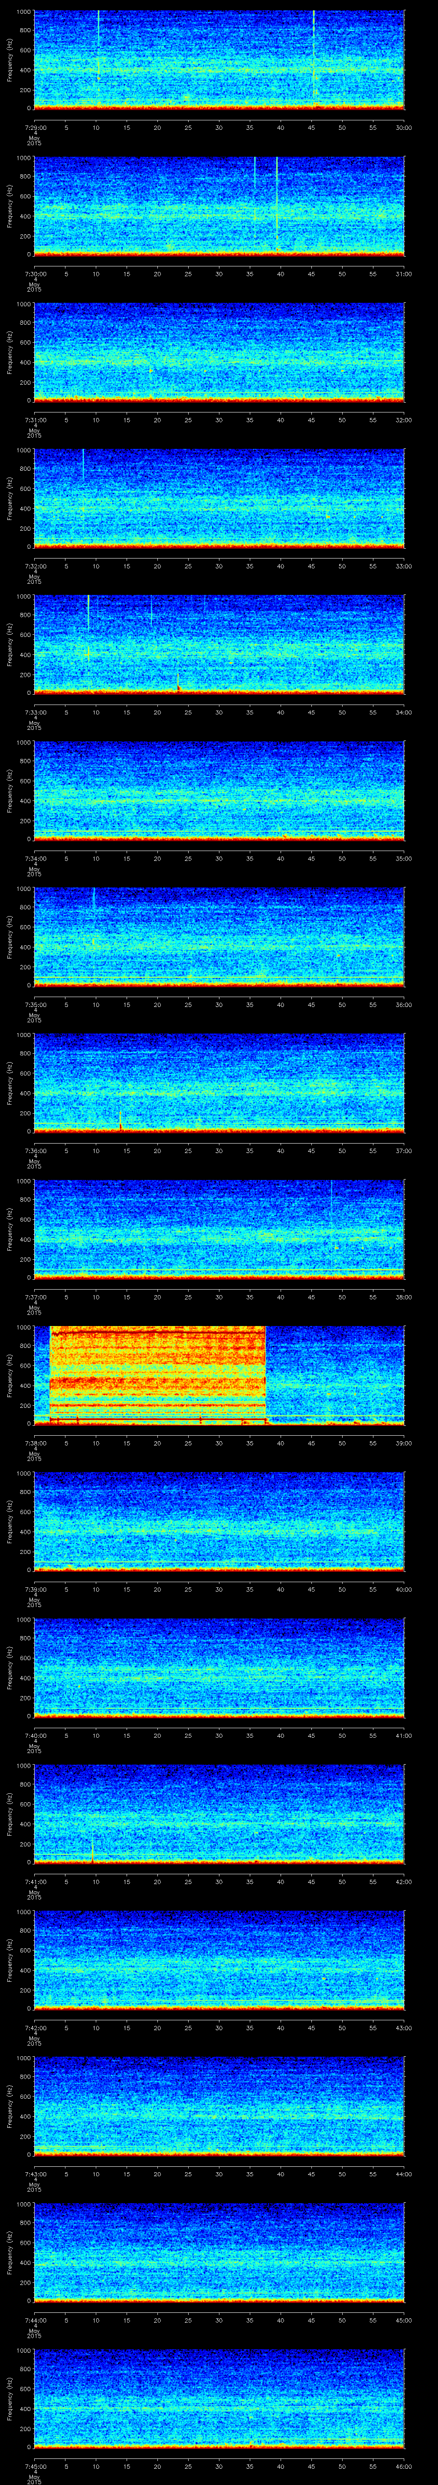Click the vertical spike at 9 seconds in the 7:33:00 panel
Screen dimensions: 438x2485
(x=89, y=613)
